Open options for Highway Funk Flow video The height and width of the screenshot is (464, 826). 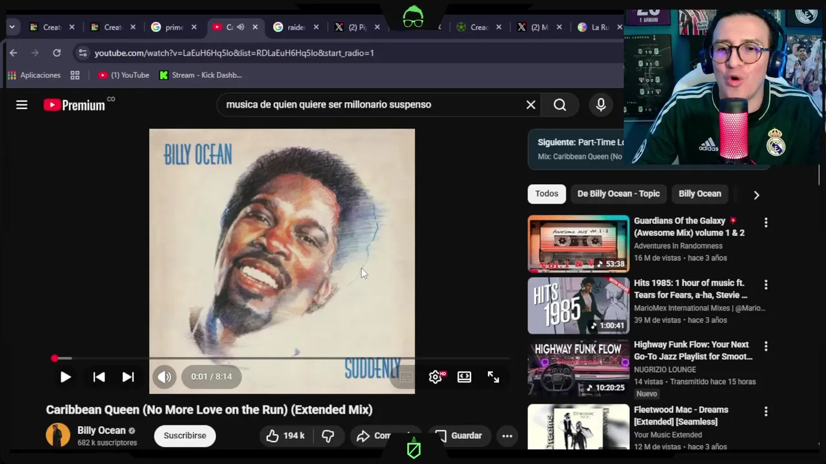pos(766,347)
